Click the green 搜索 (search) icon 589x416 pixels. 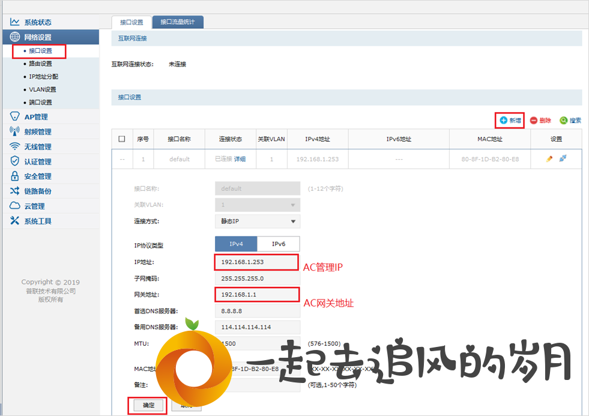(x=563, y=121)
